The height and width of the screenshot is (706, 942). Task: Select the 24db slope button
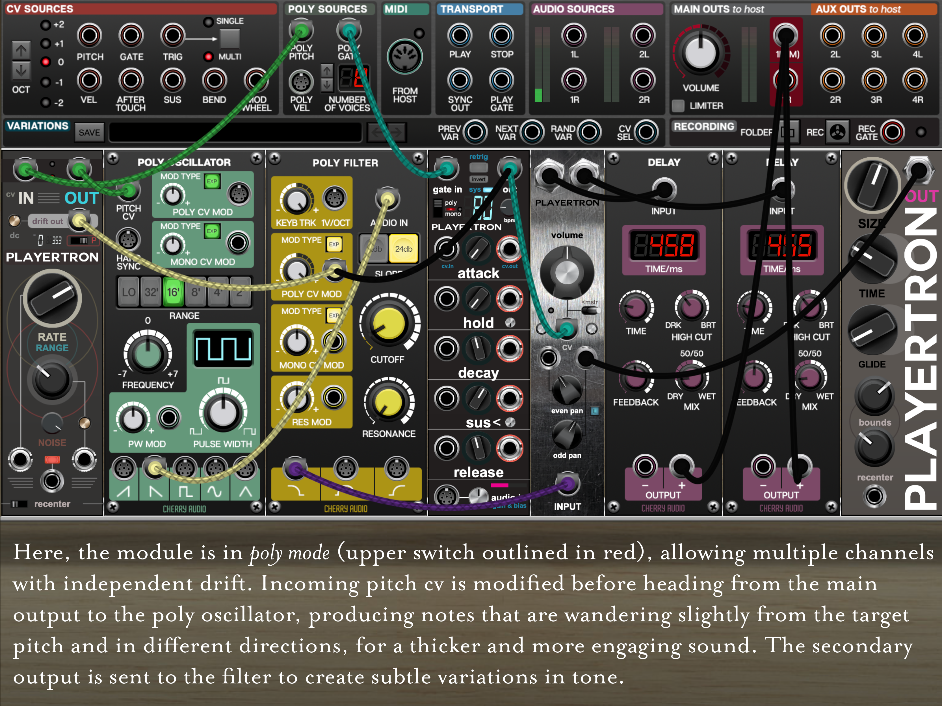(x=403, y=249)
